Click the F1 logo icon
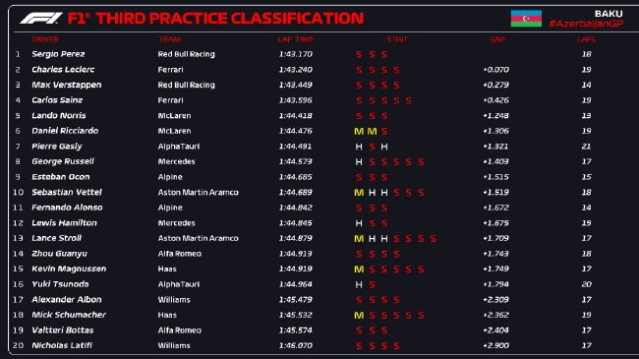Screen dimensions: 639x359 click(40, 19)
